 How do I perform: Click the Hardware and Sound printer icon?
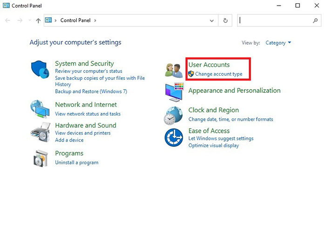tap(40, 133)
